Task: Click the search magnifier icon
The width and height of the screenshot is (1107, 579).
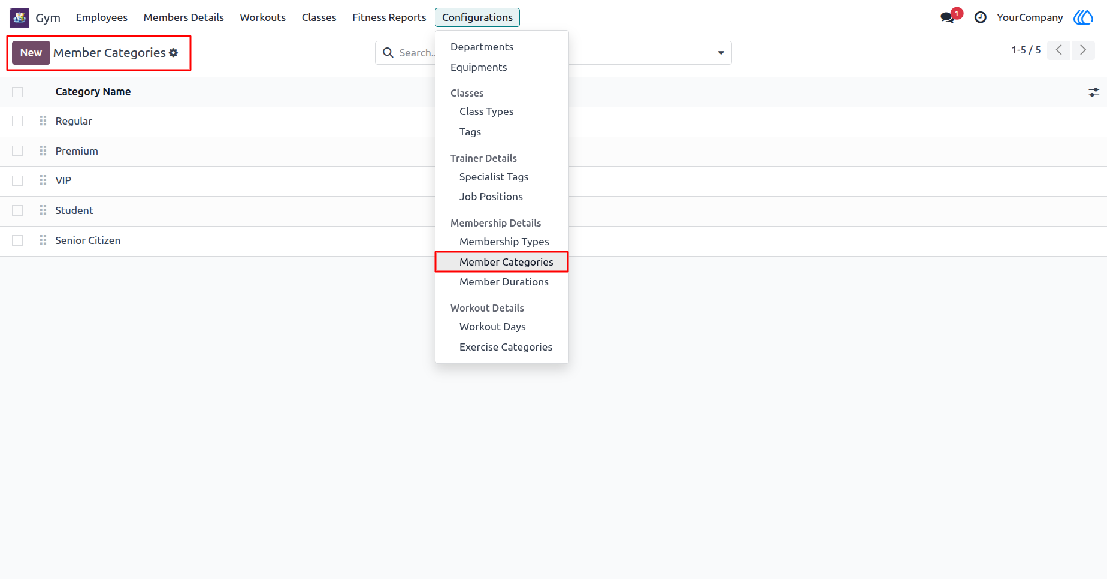Action: (x=388, y=53)
